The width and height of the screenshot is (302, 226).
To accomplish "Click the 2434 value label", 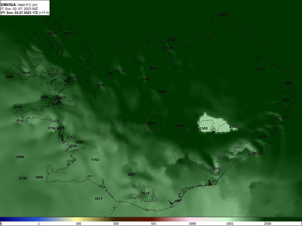I will coord(44,97).
